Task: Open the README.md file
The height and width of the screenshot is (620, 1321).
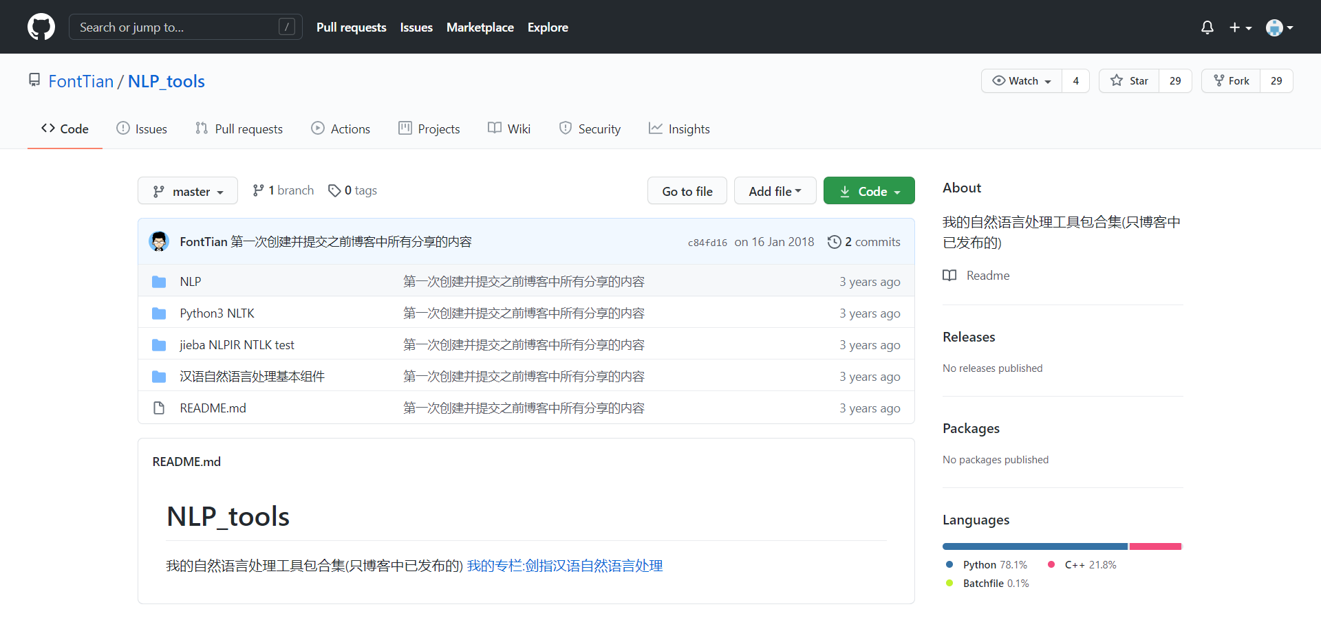Action: click(x=213, y=408)
